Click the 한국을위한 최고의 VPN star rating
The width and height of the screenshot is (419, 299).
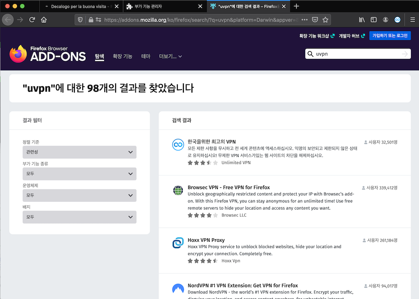[x=203, y=163]
